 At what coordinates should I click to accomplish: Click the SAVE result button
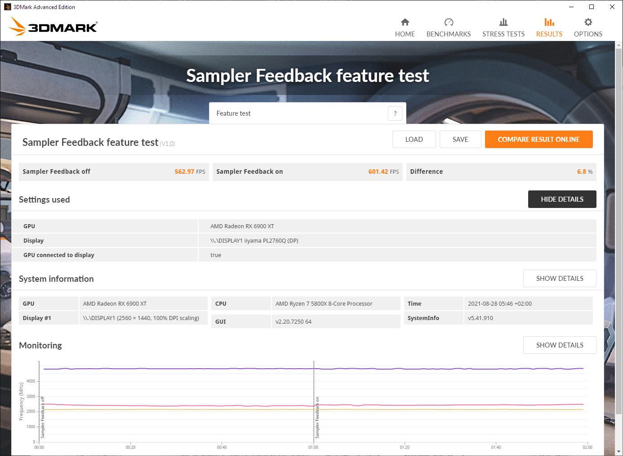pyautogui.click(x=460, y=140)
